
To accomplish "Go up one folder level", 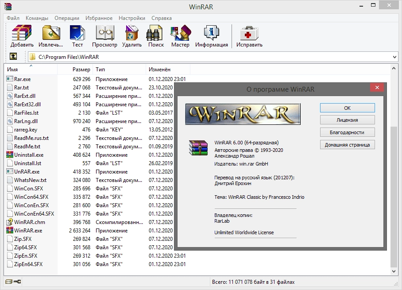I will [x=13, y=56].
